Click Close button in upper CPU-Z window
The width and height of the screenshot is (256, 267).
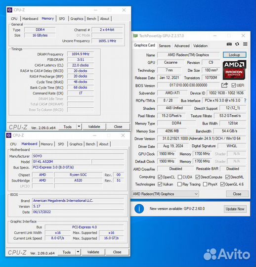pyautogui.click(x=118, y=127)
